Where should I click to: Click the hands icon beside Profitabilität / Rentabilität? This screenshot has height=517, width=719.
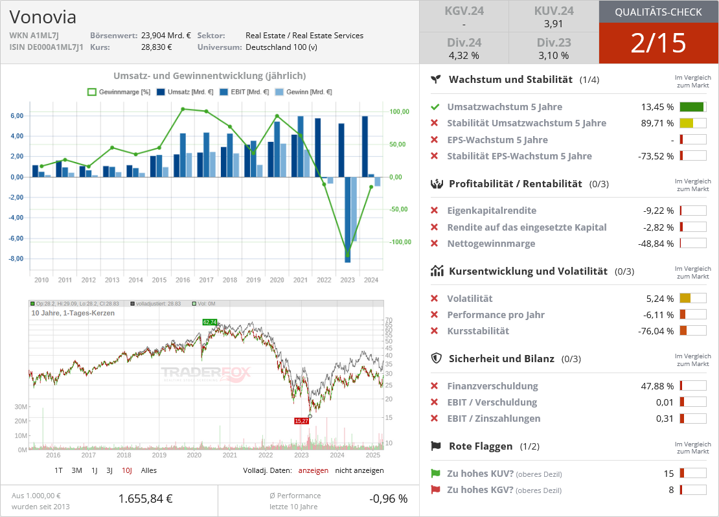437,184
